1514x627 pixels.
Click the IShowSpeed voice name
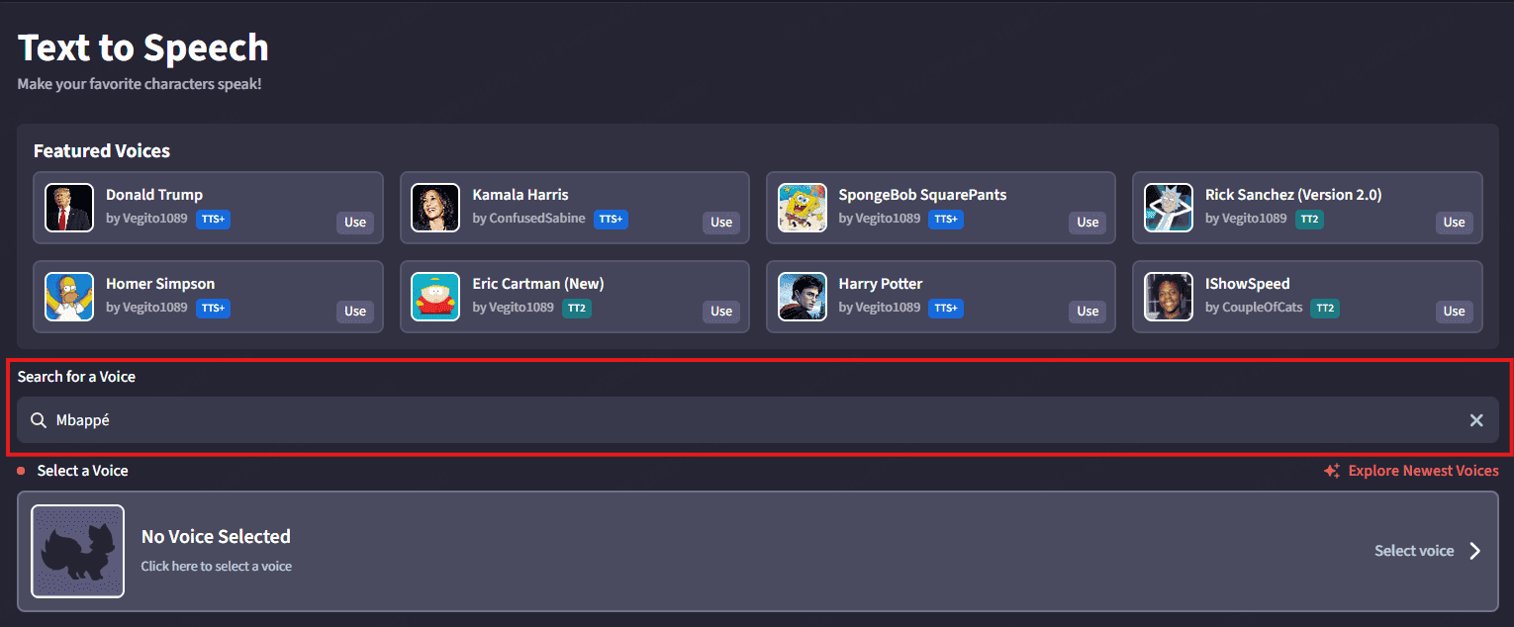(x=1247, y=284)
